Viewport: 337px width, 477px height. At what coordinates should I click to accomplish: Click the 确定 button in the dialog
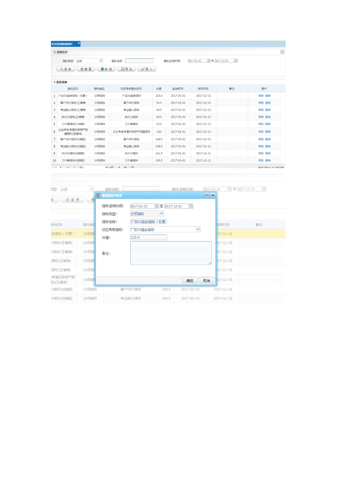(190, 280)
